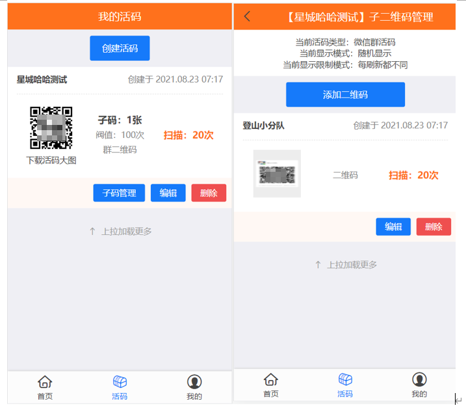Tap the home icon in left panel
466x410 pixels.
coord(45,382)
